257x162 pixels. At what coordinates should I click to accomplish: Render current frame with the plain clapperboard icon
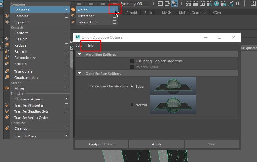point(195,3)
